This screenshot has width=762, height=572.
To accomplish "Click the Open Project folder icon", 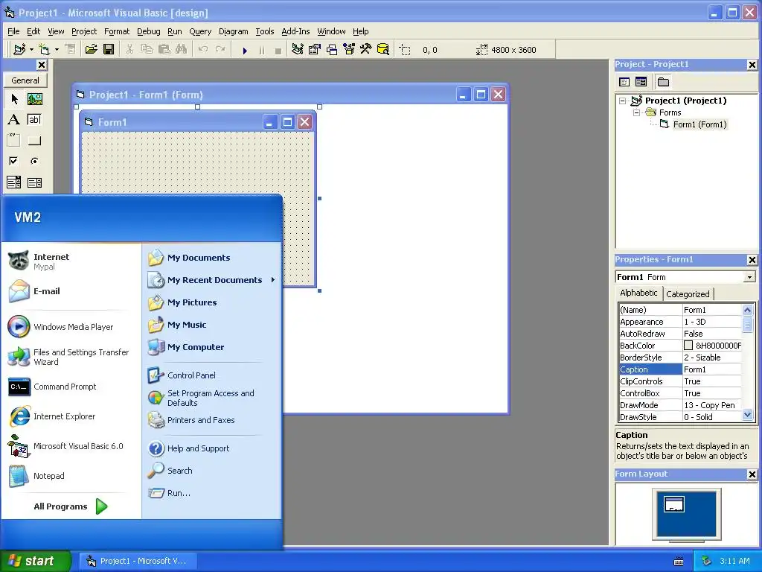I will [91, 49].
